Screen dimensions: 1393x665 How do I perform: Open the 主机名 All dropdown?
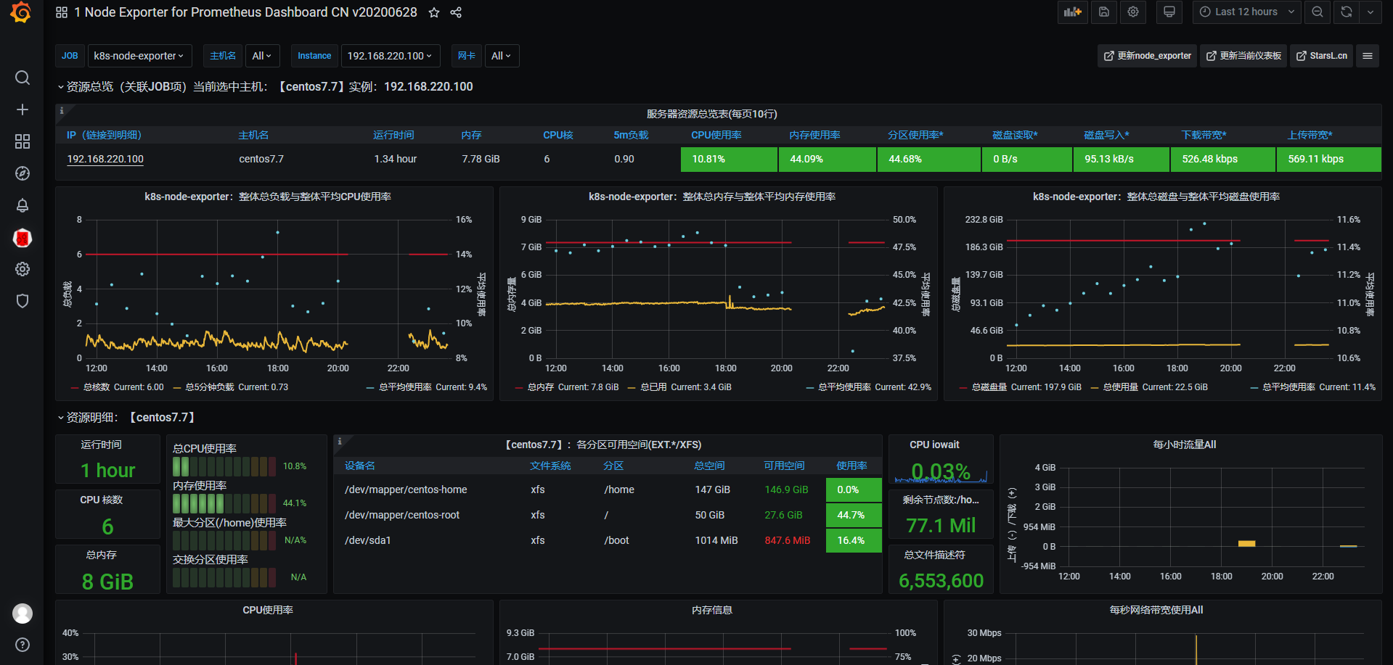point(262,56)
